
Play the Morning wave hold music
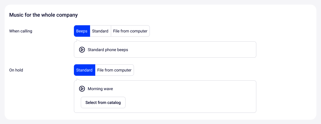coord(82,89)
